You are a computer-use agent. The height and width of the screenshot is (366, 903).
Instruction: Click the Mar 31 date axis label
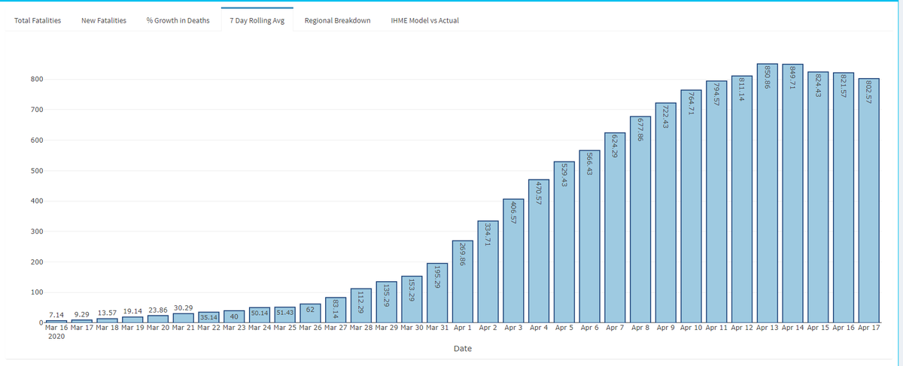pos(437,328)
